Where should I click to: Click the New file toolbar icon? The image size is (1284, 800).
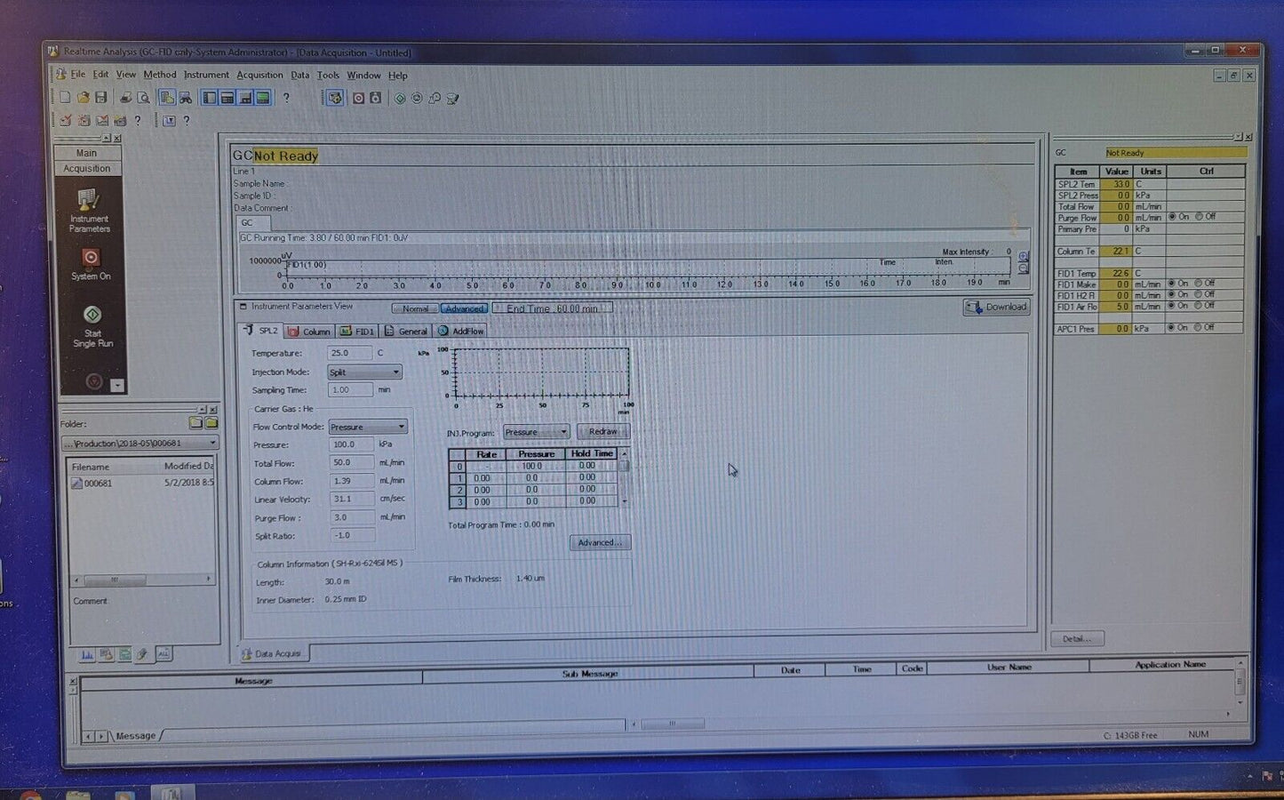(65, 98)
